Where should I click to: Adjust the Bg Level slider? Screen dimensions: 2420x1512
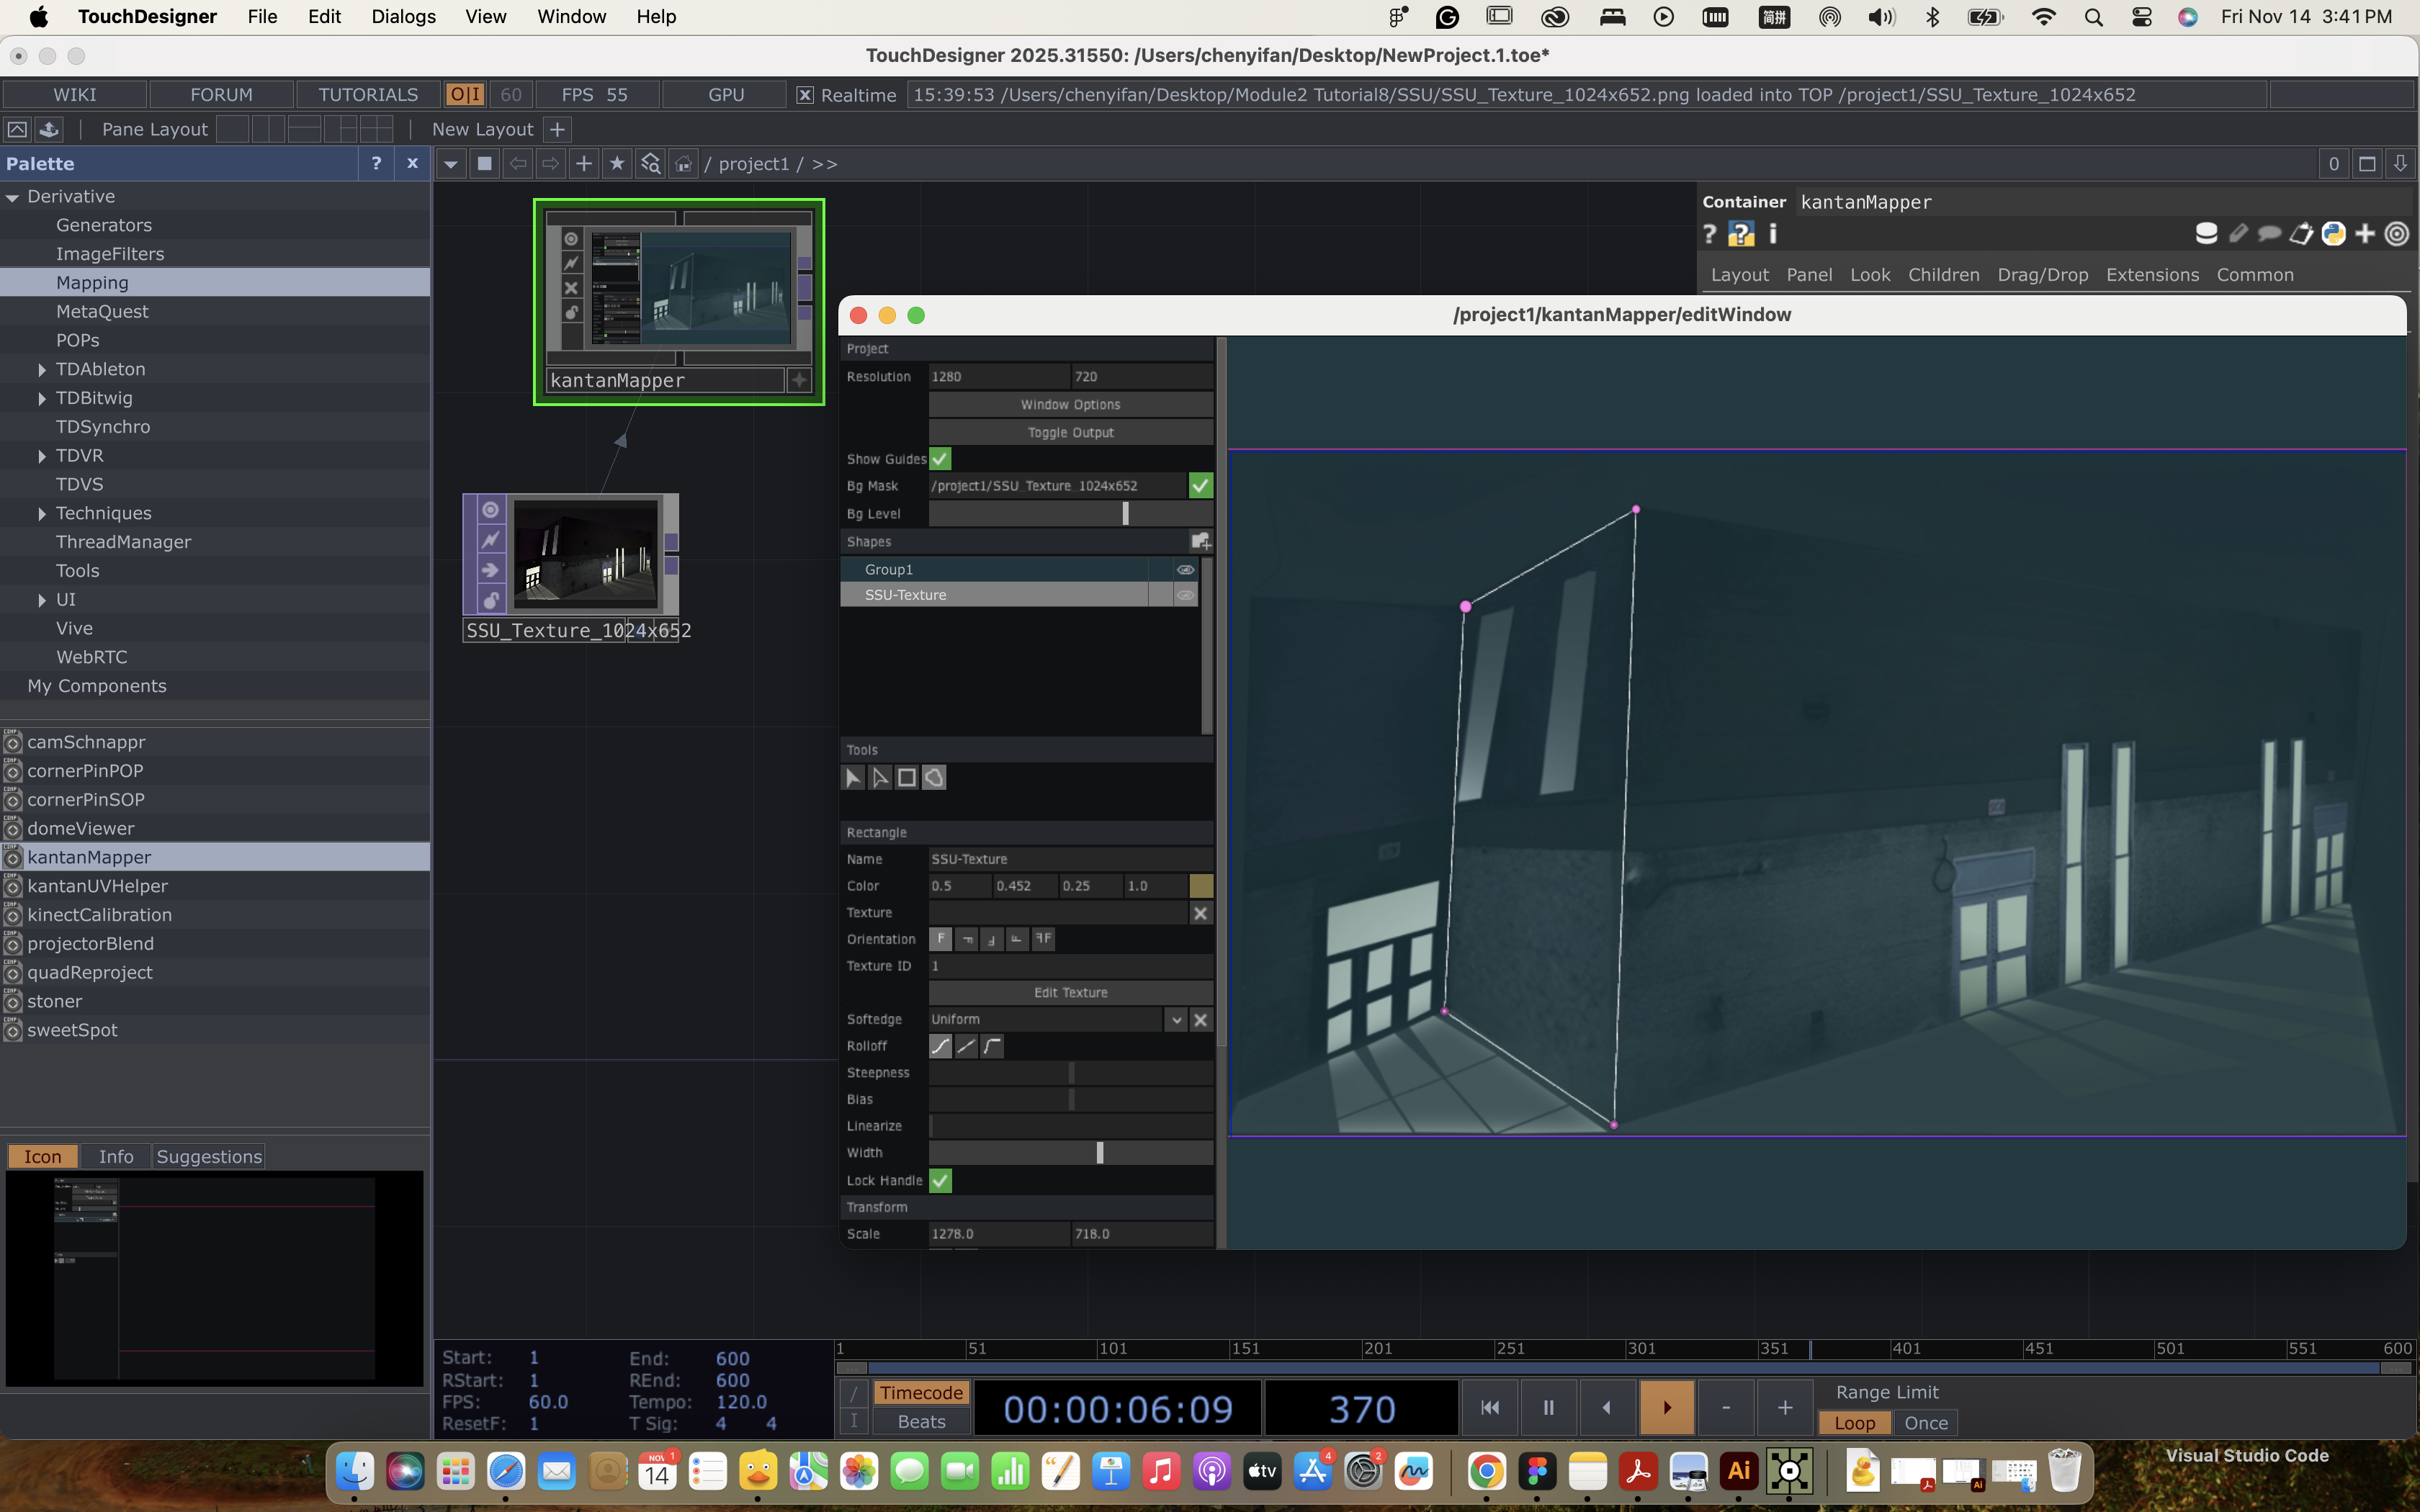[1125, 513]
